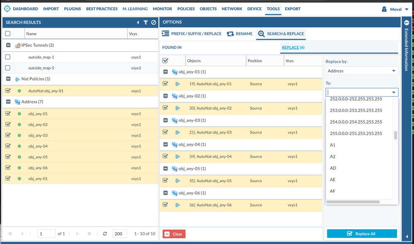The image size is (414, 244).
Task: Click the refresh icon in pagination bar
Action: coord(105,234)
